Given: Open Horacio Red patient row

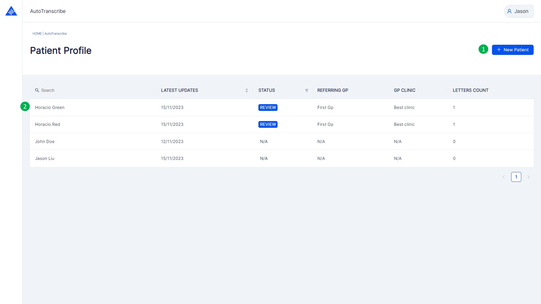Looking at the screenshot, I should tap(48, 124).
